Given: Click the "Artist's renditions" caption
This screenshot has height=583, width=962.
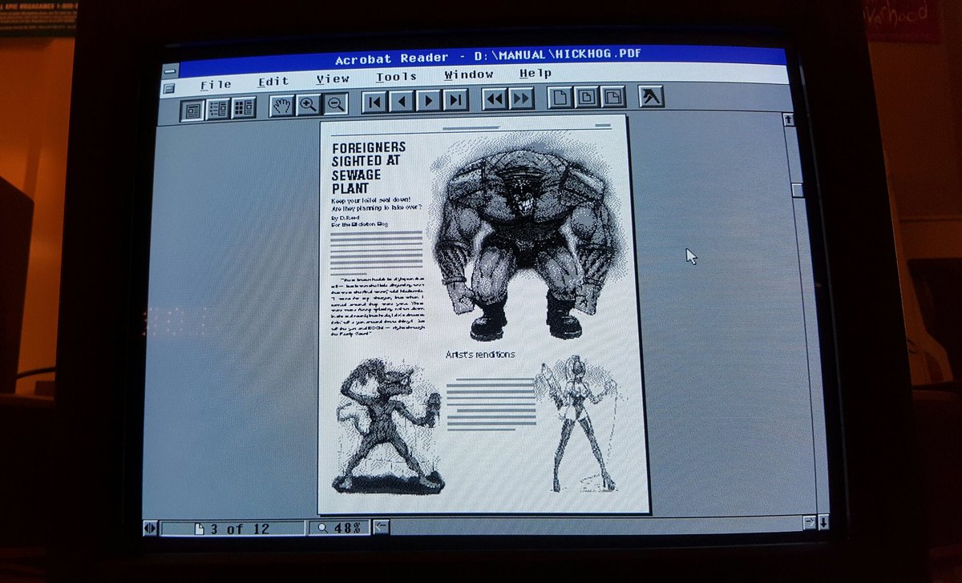Looking at the screenshot, I should 480,354.
